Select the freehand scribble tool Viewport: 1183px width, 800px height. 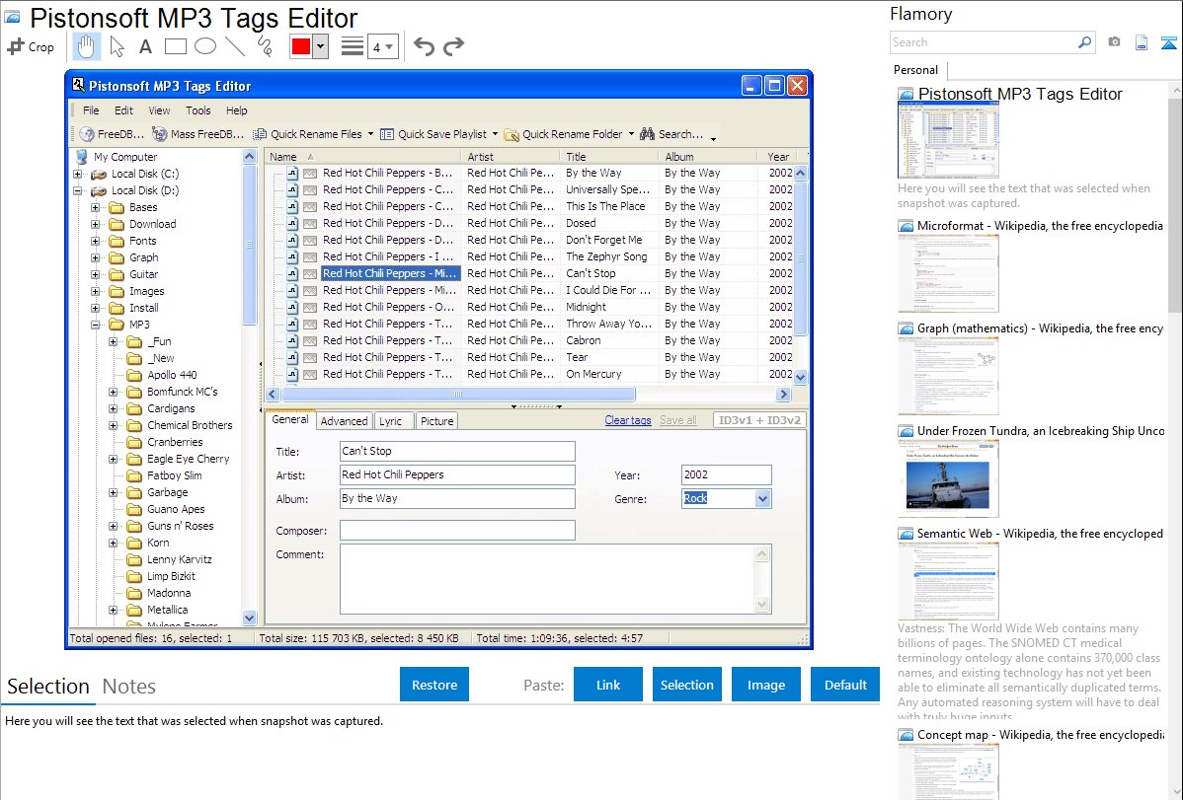coord(264,46)
